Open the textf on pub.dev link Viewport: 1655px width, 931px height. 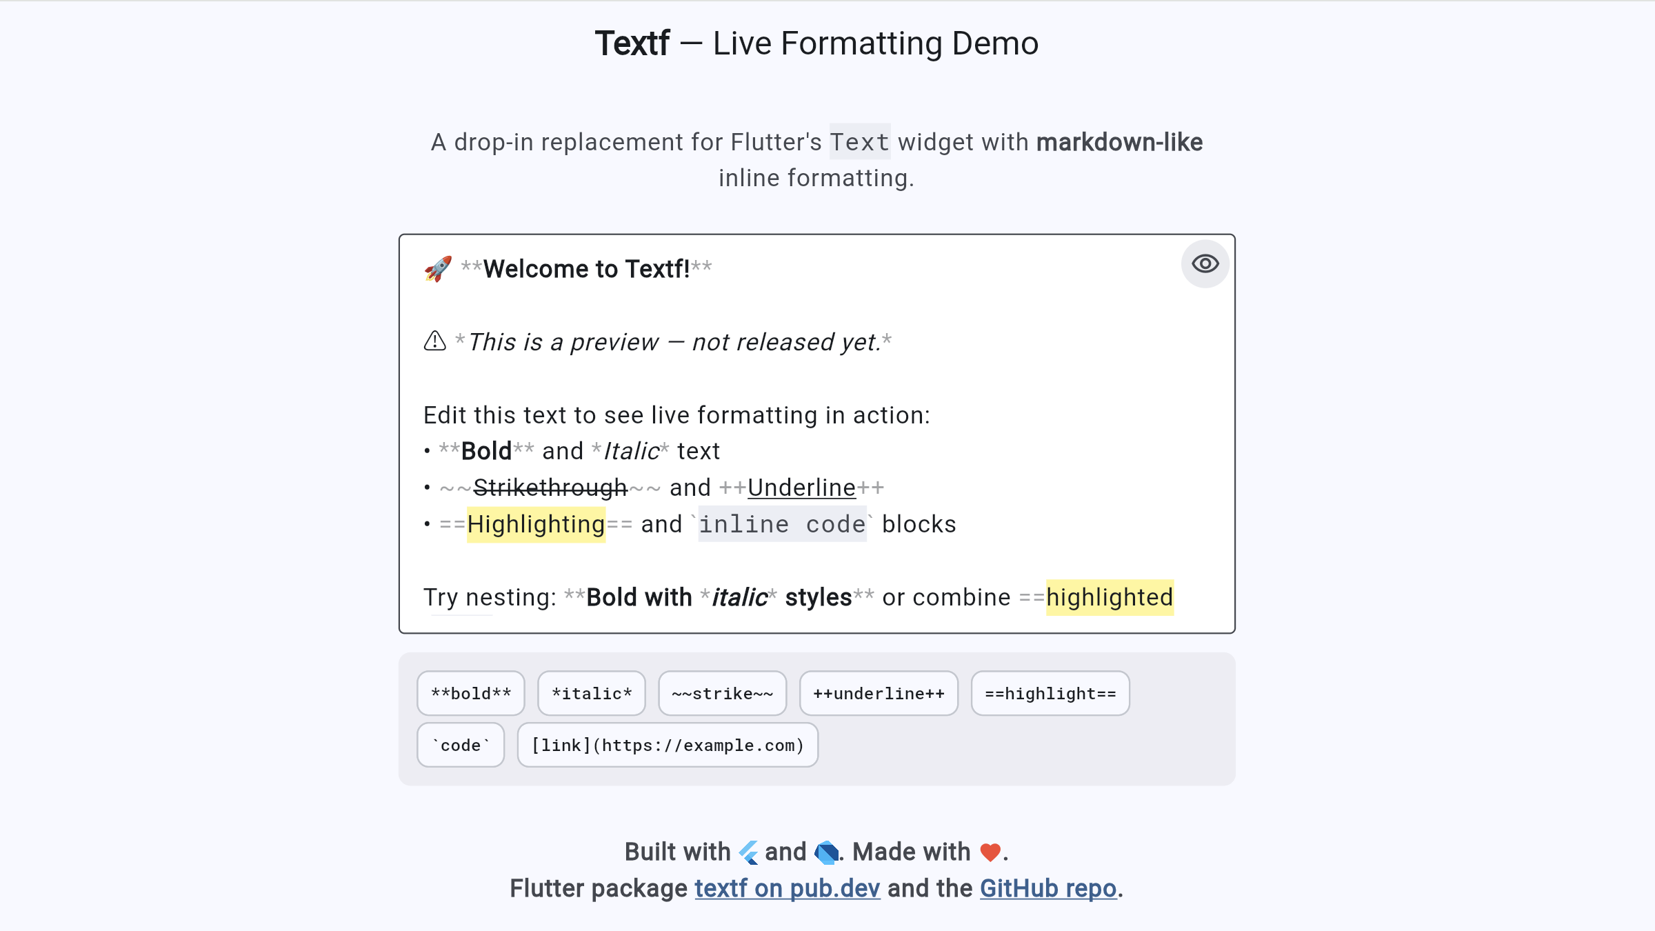pyautogui.click(x=787, y=888)
